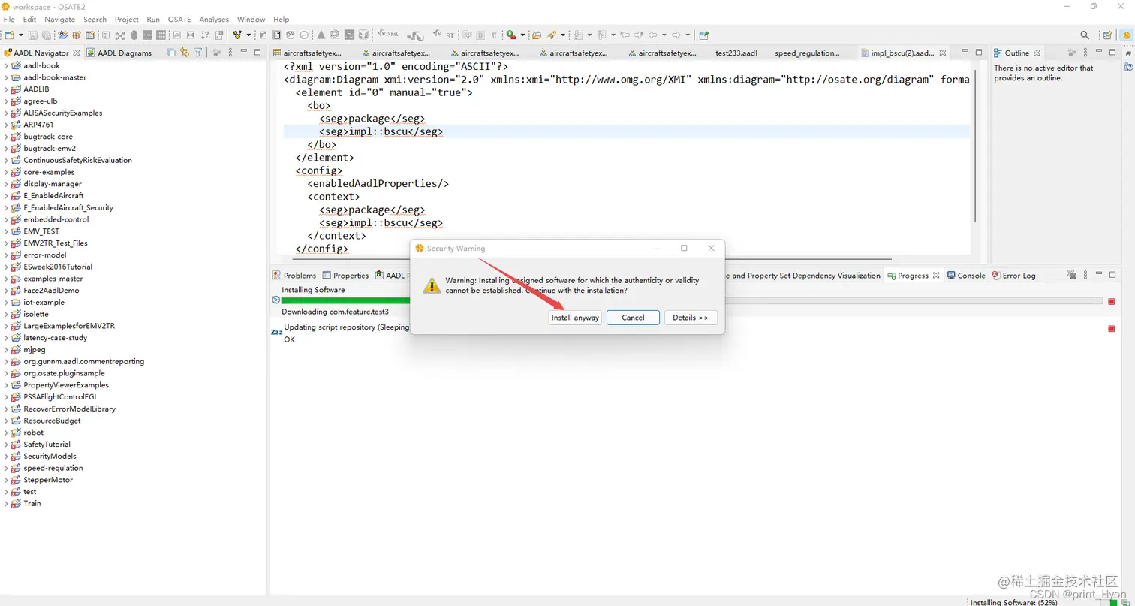1135x606 pixels.
Task: Select the robot project
Action: point(33,433)
